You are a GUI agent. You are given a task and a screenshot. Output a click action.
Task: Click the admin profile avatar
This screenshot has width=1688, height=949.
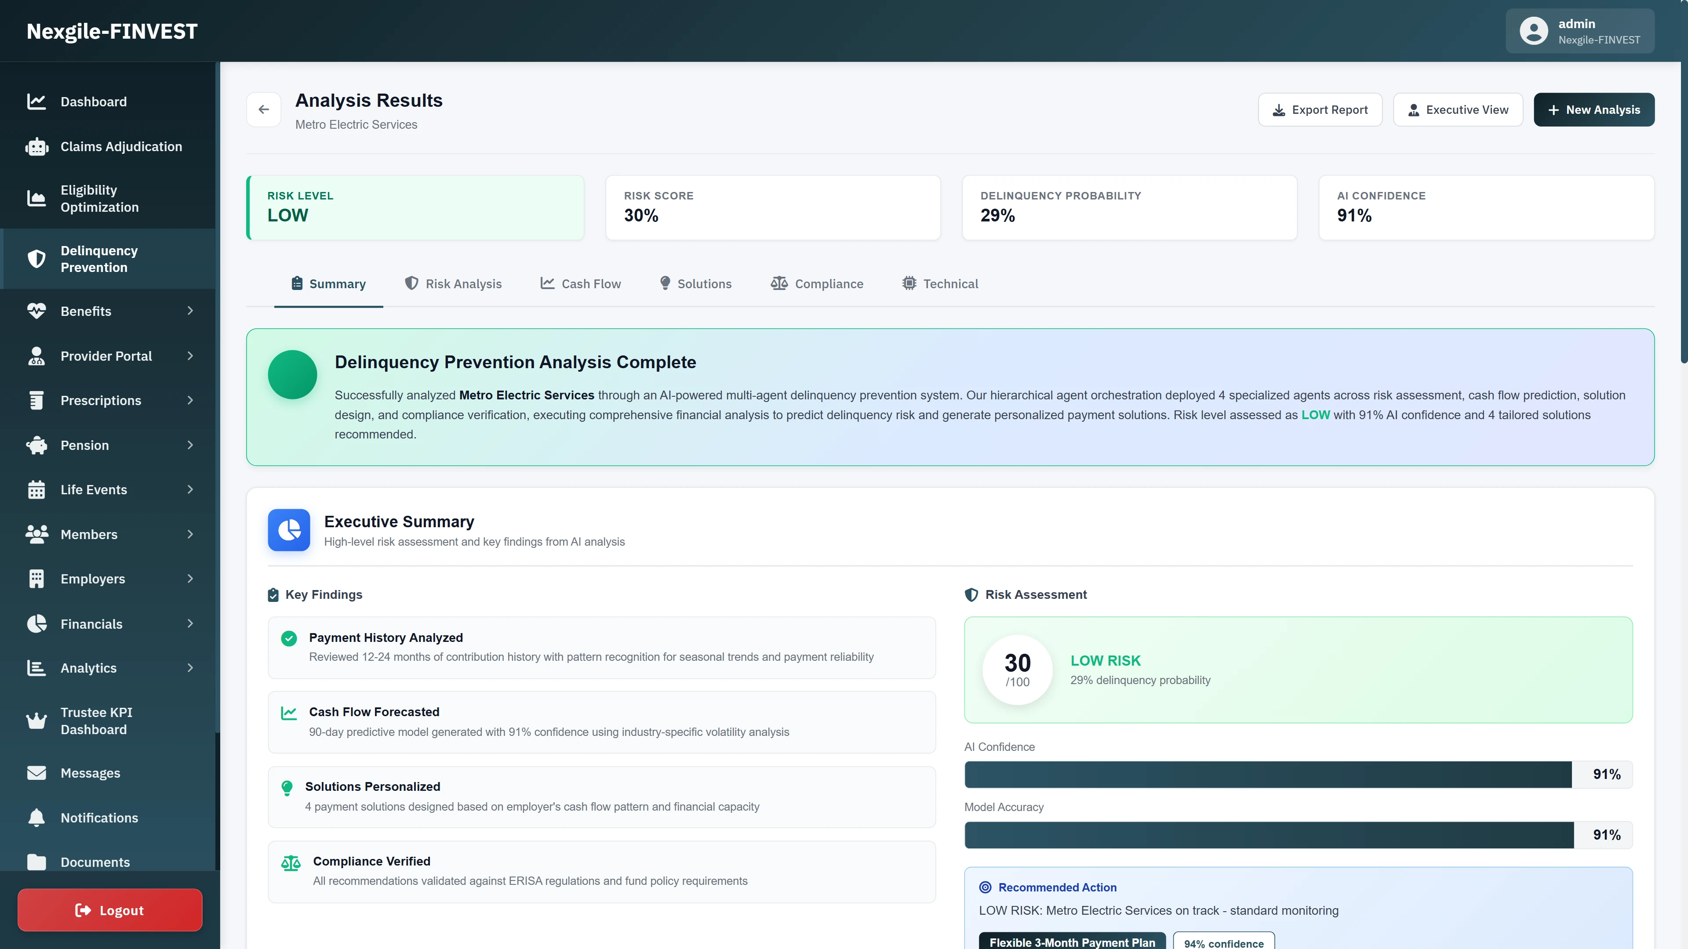(1533, 30)
